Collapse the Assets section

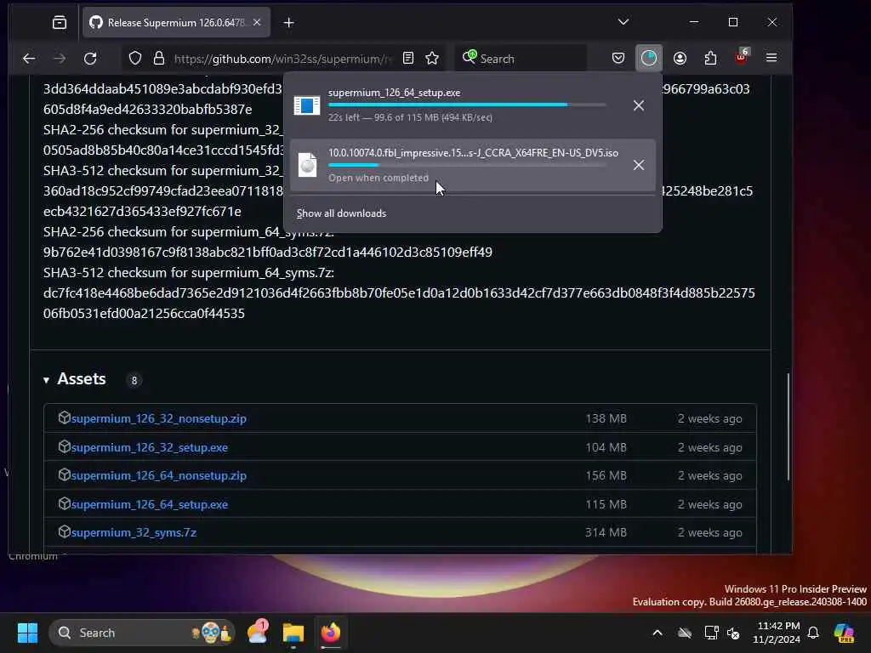47,380
